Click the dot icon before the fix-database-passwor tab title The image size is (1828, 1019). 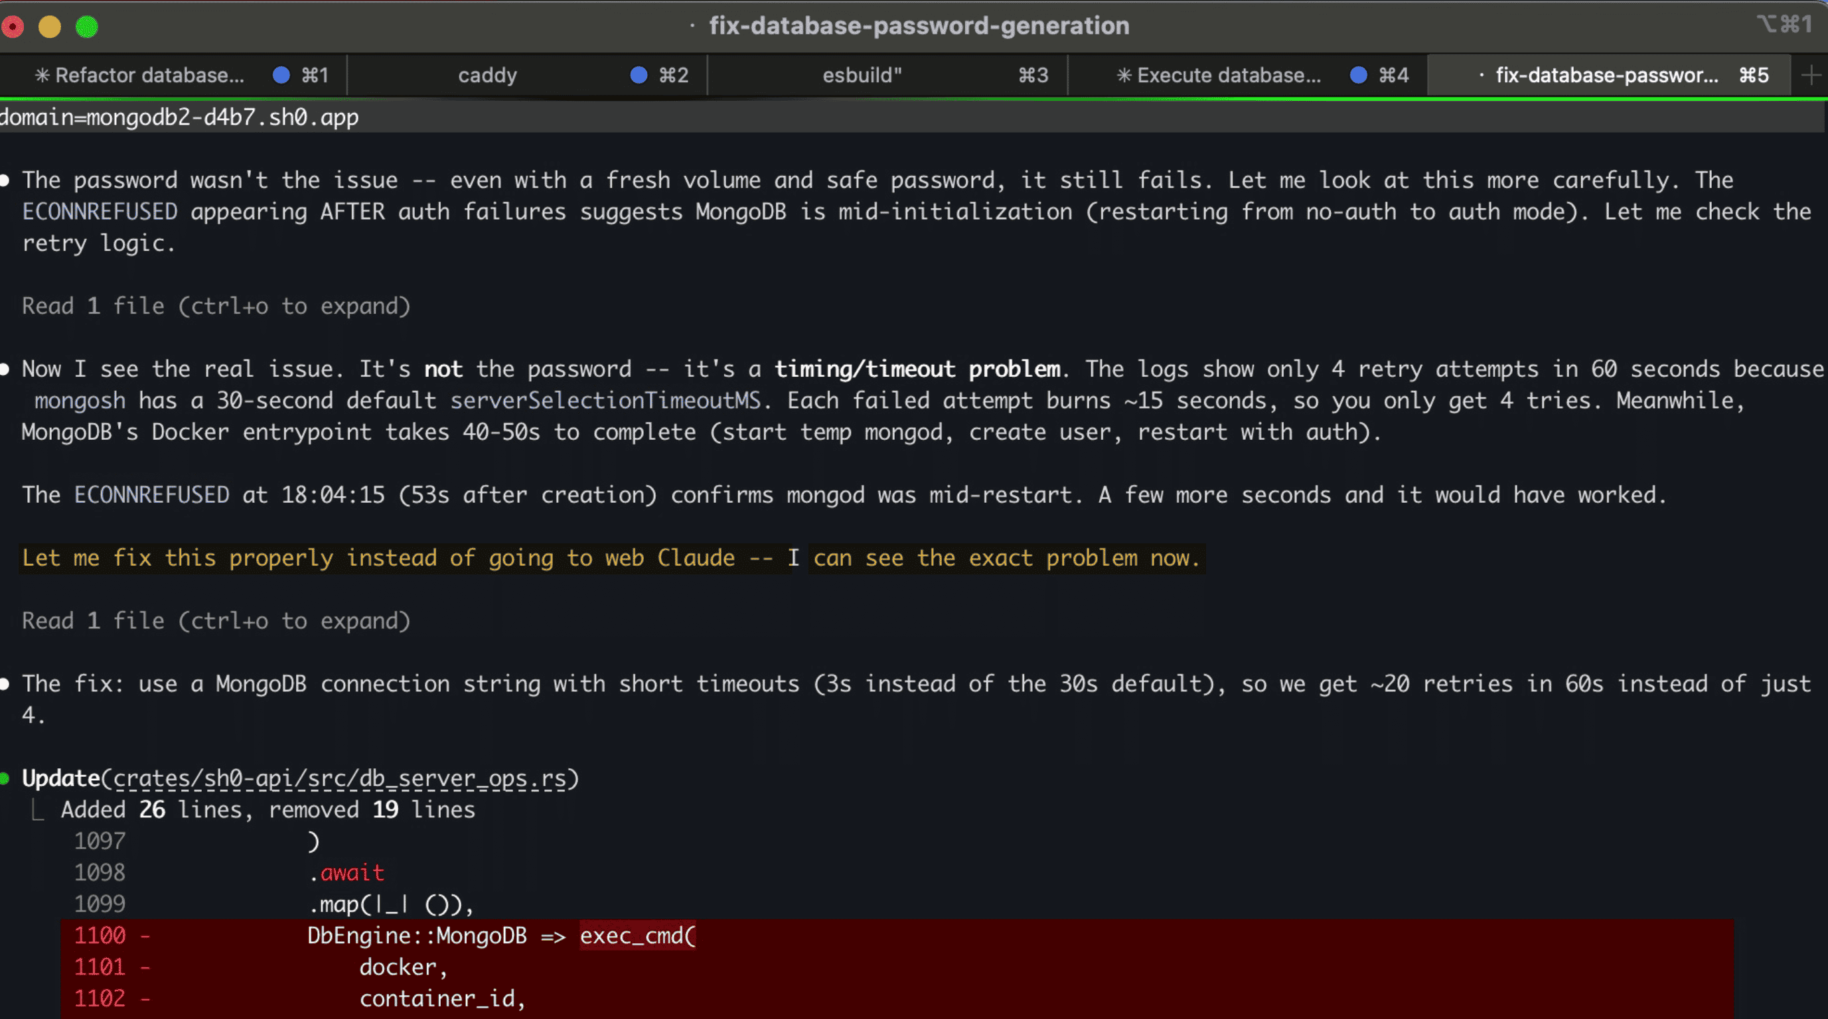pos(1482,74)
